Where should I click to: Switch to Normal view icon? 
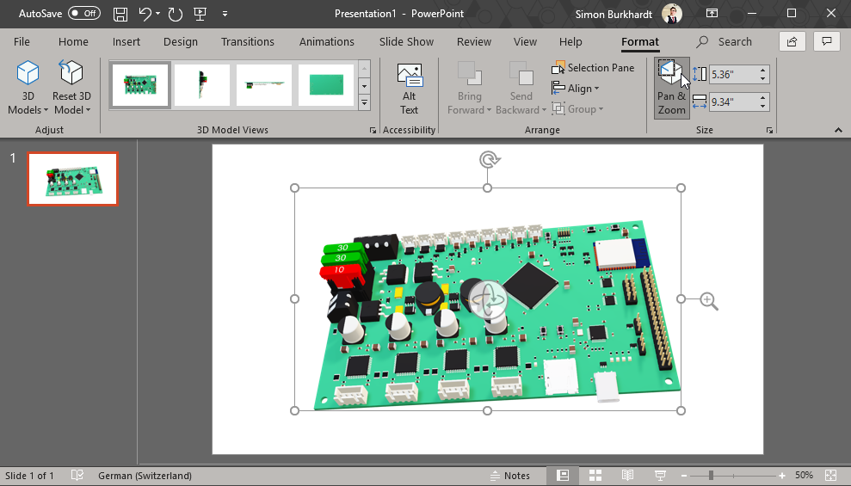coord(563,476)
